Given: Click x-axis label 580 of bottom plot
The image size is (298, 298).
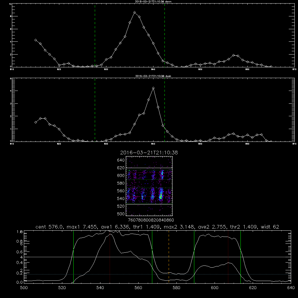Looking at the screenshot, I should 176,288.
